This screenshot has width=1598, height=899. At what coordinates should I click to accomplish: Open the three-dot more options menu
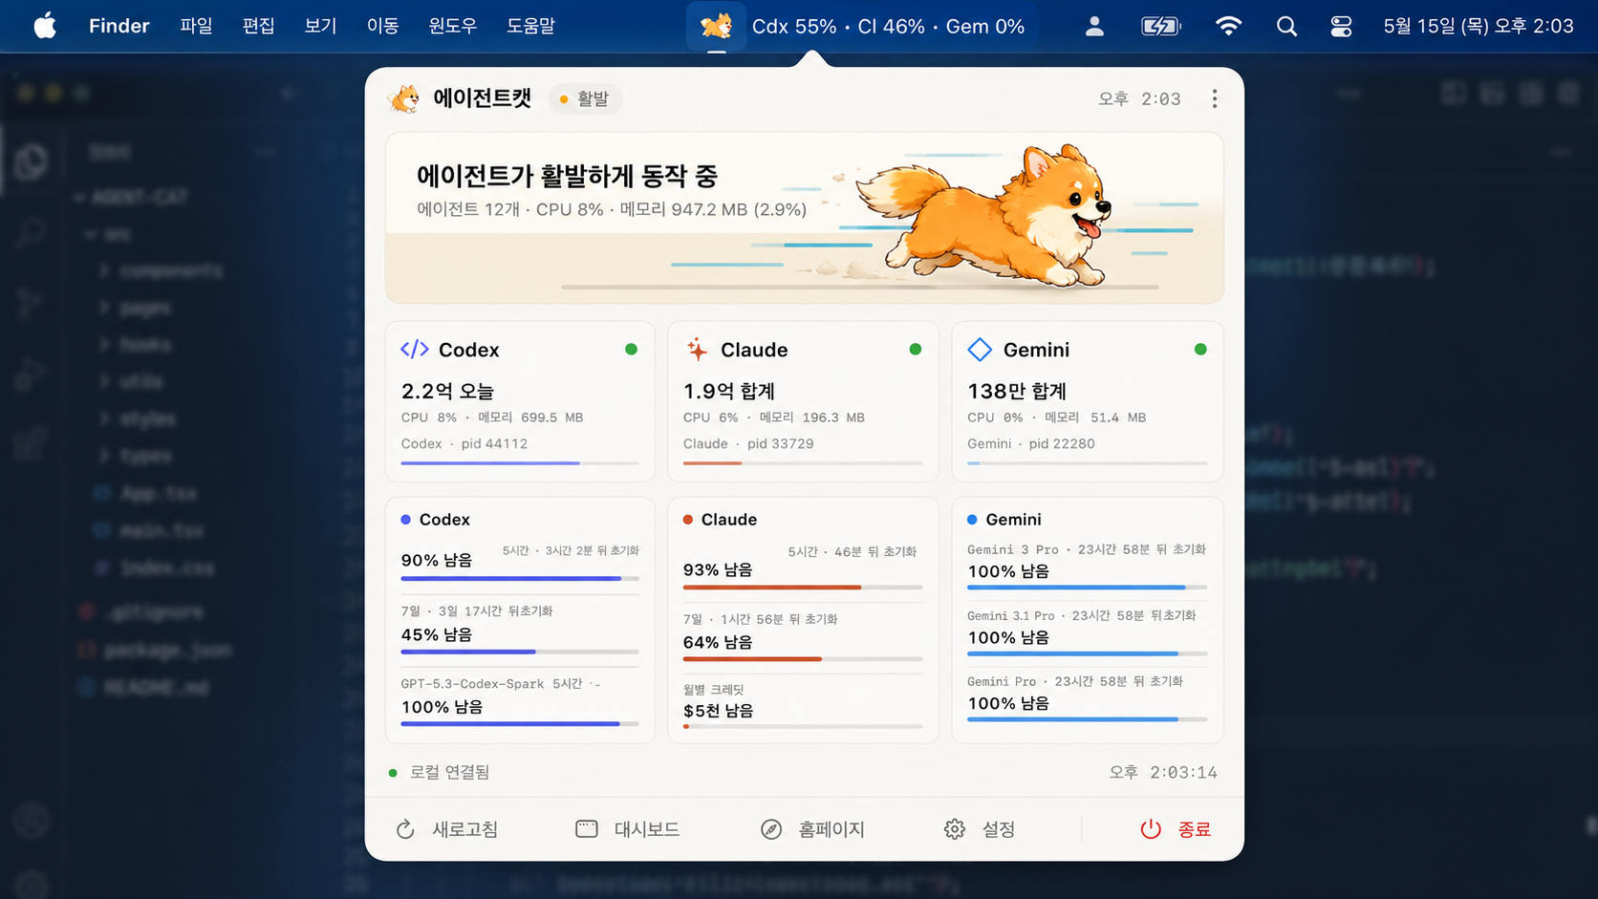tap(1214, 98)
